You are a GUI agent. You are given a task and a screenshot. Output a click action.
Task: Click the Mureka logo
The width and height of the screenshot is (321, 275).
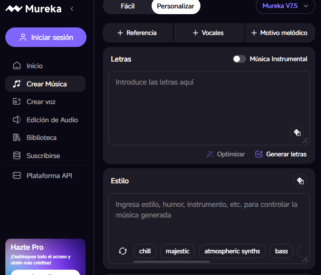(x=34, y=9)
